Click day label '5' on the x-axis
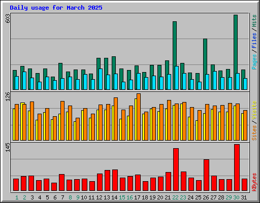 coord(47,197)
